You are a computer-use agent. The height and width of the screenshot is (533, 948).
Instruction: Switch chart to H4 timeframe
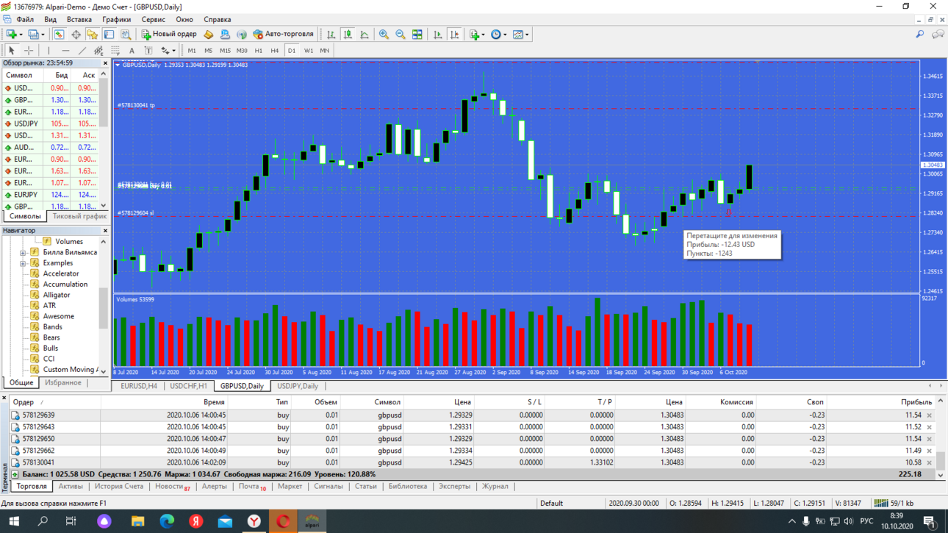[275, 51]
